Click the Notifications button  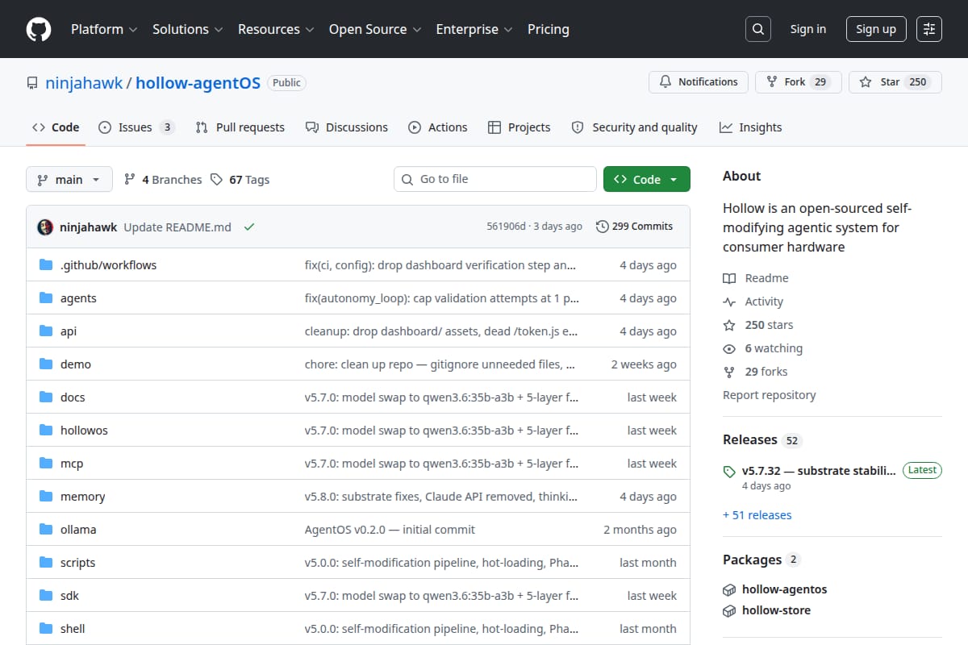[699, 82]
